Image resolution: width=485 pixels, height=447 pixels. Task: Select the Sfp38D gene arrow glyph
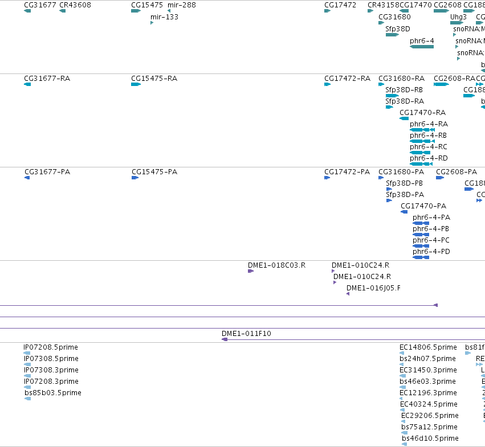click(392, 35)
